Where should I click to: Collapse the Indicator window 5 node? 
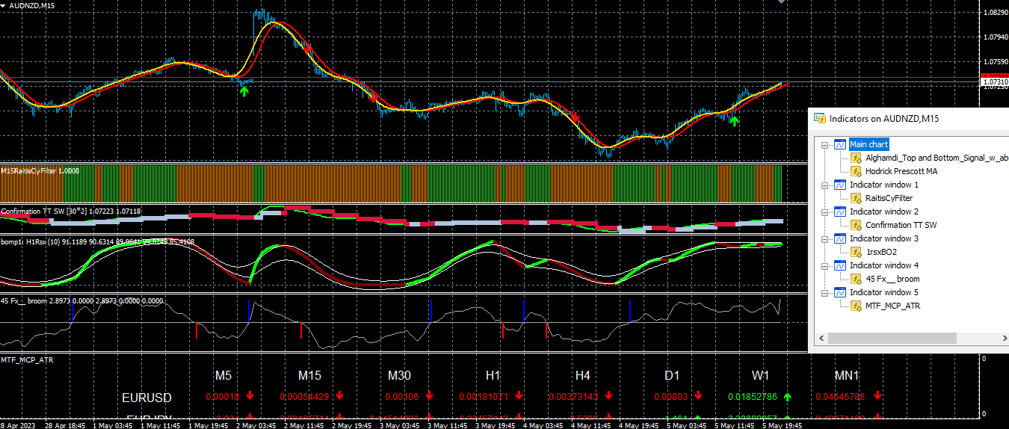point(825,292)
